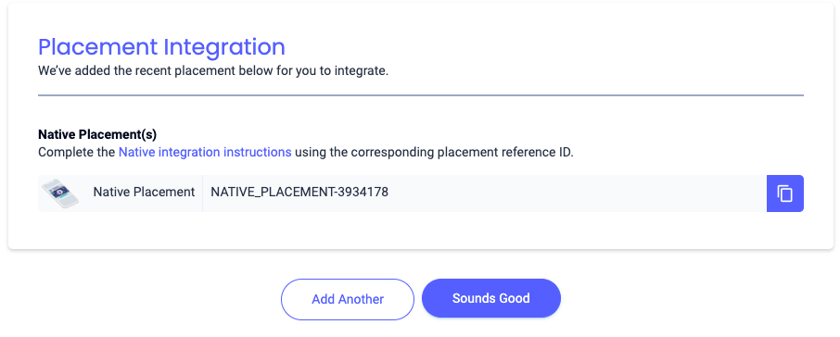Click the line below the Placement Integration subtitle
Image resolution: width=840 pixels, height=337 pixels.
[x=421, y=95]
